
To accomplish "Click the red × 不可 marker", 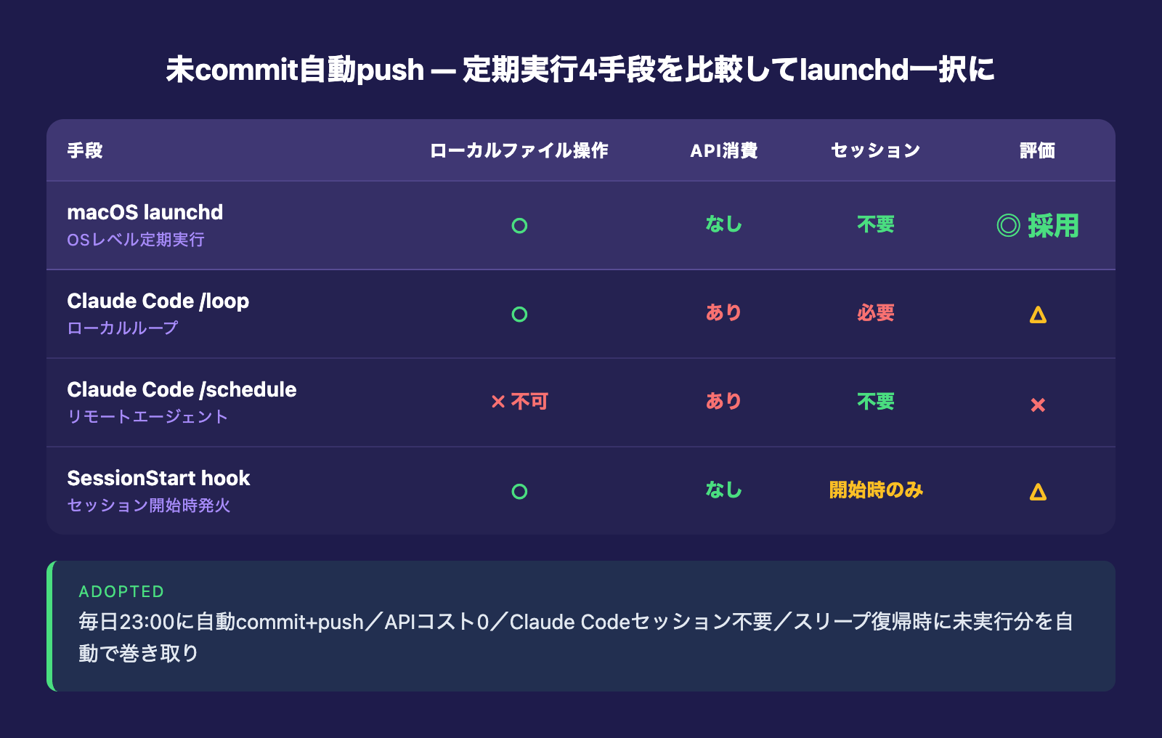I will [x=519, y=402].
